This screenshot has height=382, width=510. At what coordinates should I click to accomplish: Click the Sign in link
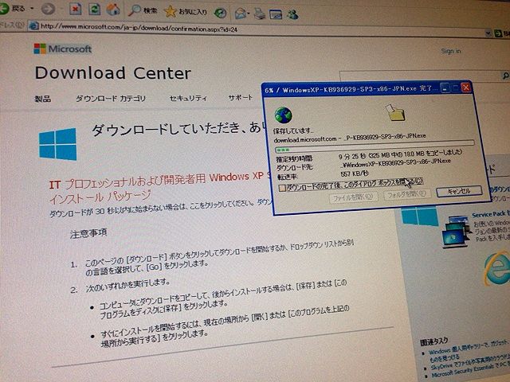[451, 51]
